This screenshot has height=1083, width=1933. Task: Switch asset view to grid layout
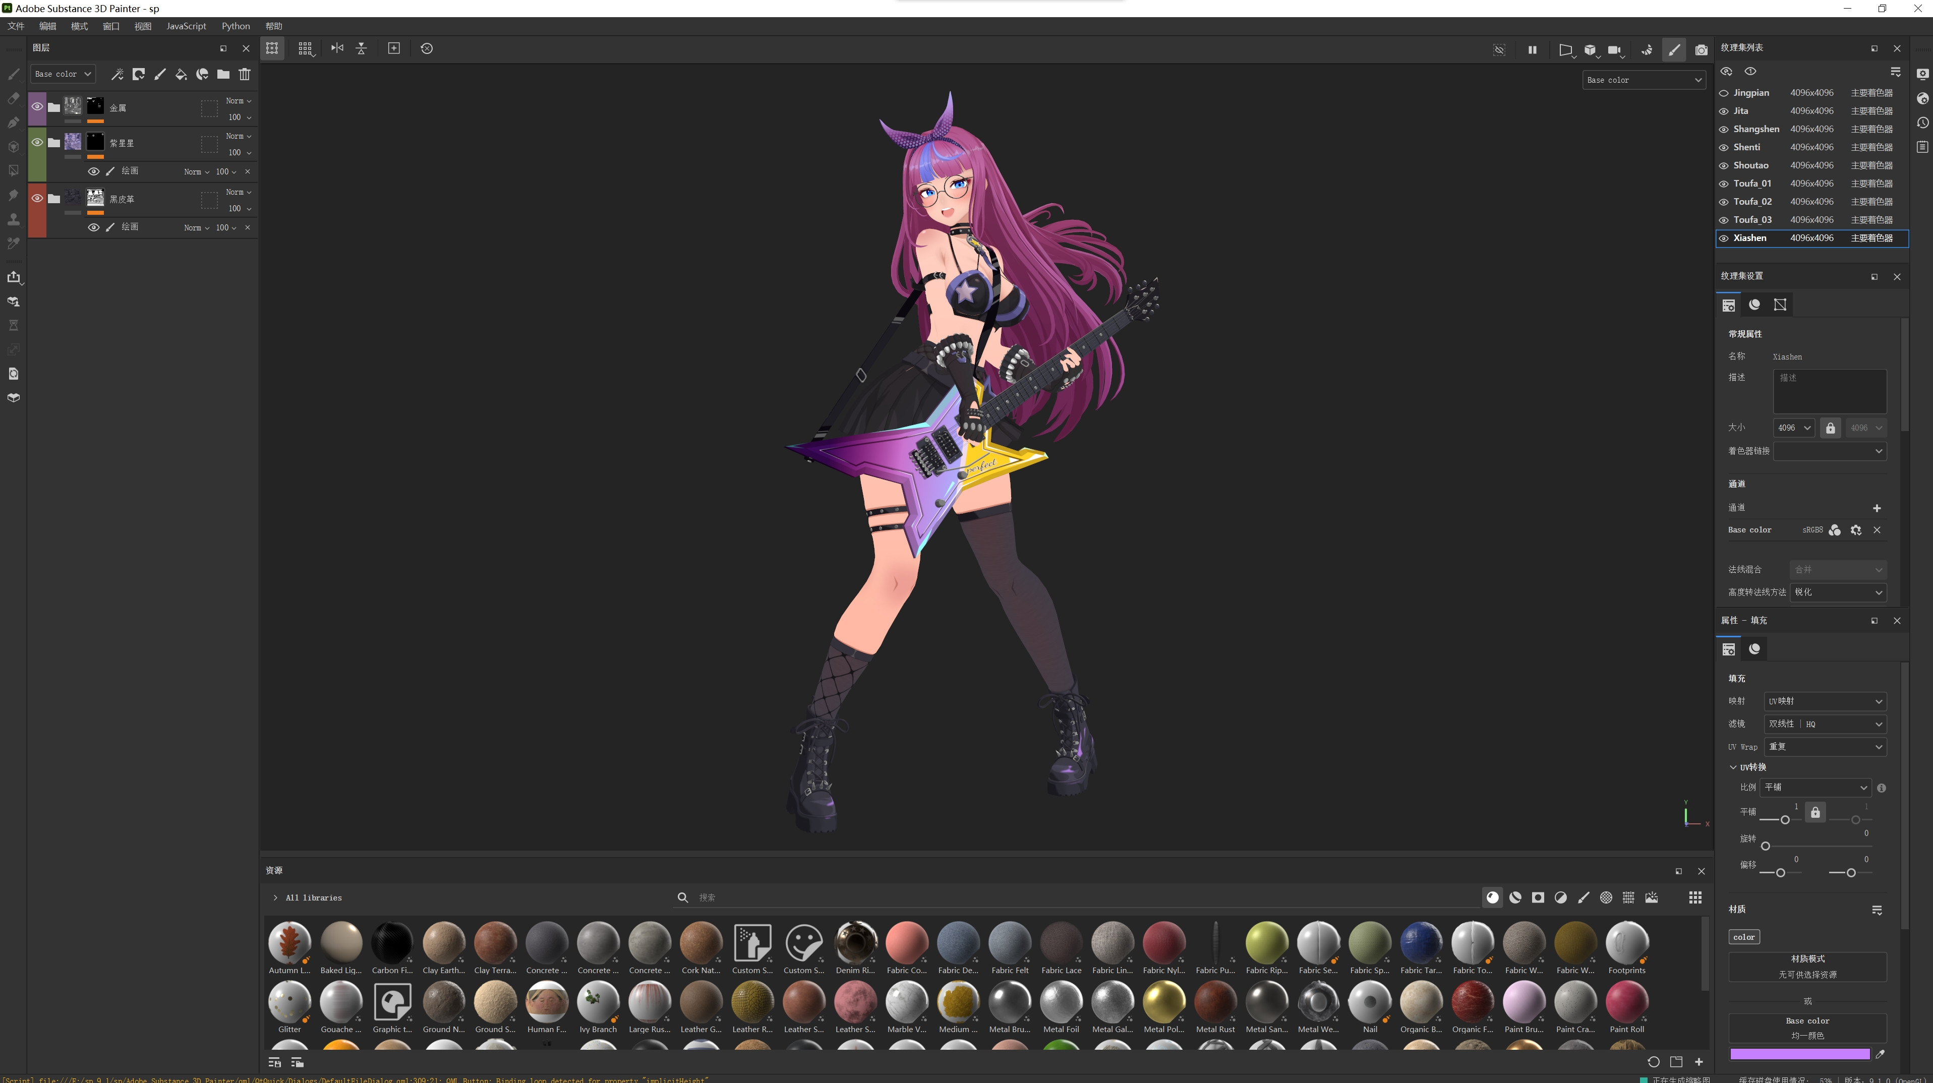pos(1695,898)
